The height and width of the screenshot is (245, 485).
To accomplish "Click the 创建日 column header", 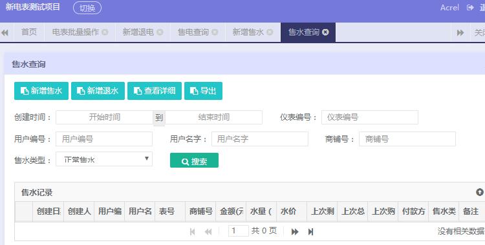I will point(48,211).
